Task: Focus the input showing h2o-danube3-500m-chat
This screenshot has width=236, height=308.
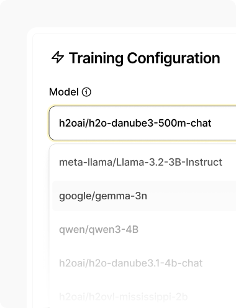Action: pyautogui.click(x=142, y=123)
